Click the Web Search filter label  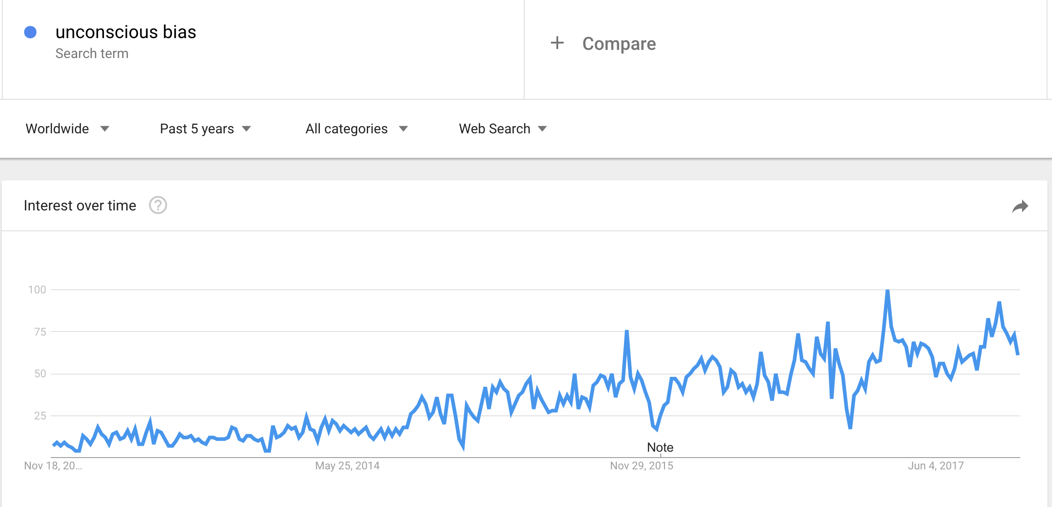[x=495, y=129]
